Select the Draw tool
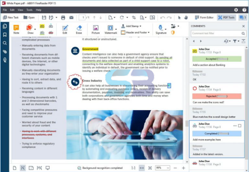The image size is (249, 172). pos(30,28)
